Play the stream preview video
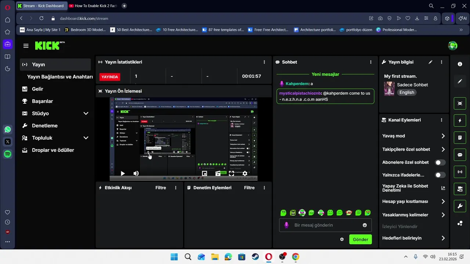 123,173
